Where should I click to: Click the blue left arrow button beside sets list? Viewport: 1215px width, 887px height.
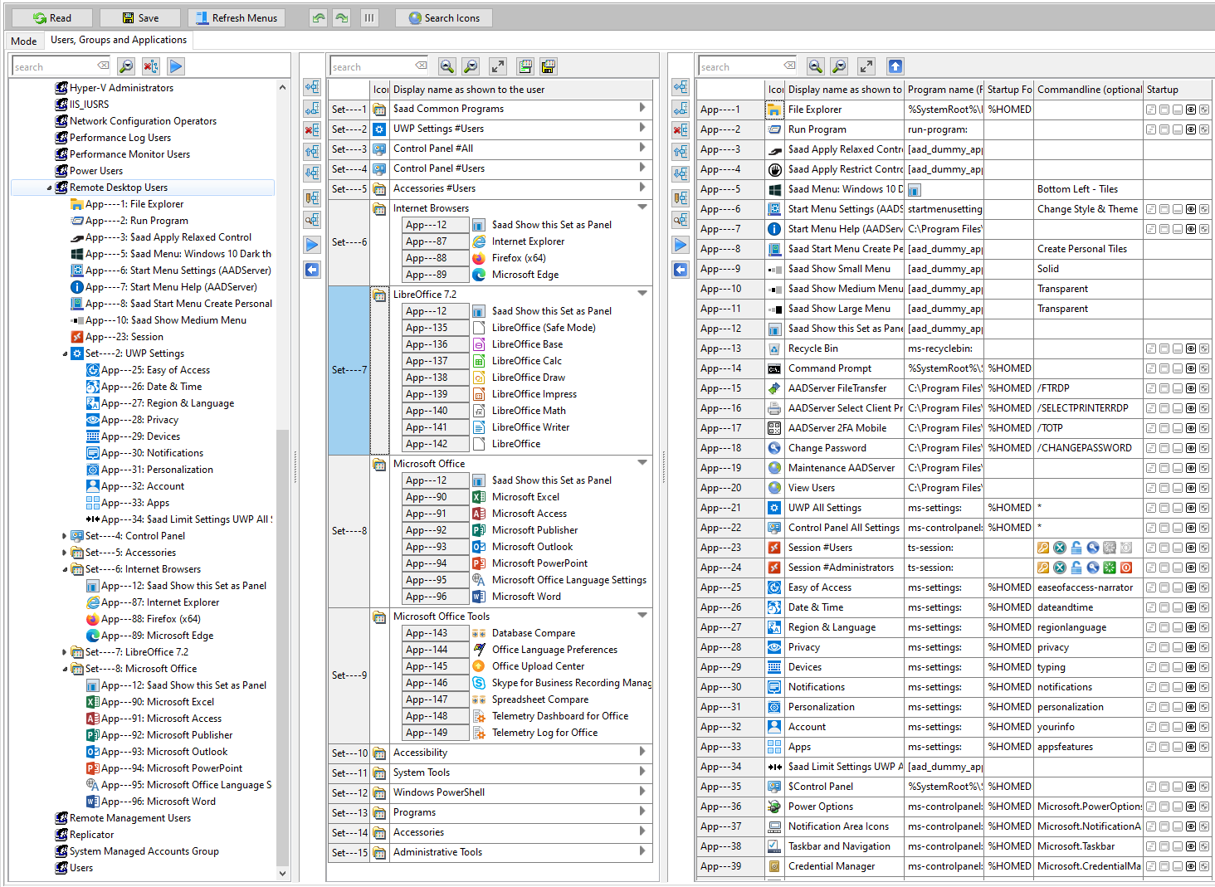(x=312, y=270)
